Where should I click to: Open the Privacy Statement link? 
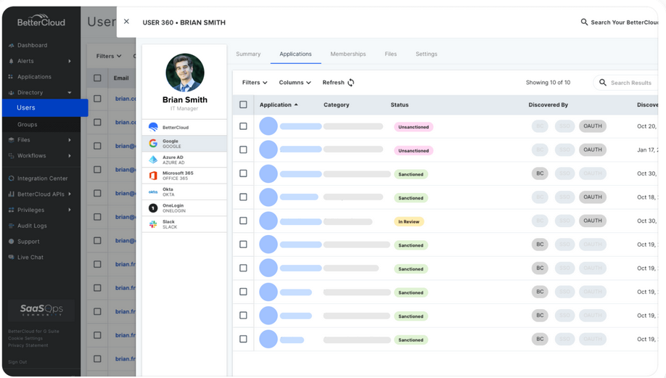tap(28, 345)
